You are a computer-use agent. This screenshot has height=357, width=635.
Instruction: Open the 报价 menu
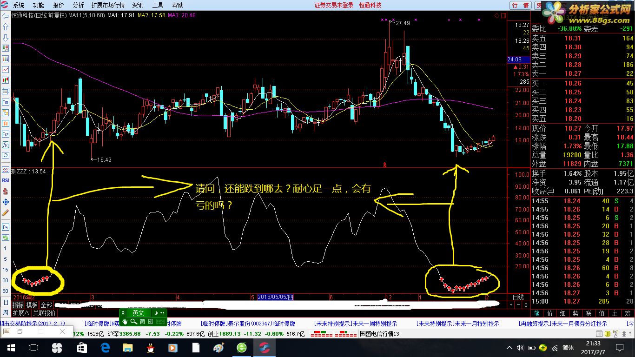pos(59,5)
